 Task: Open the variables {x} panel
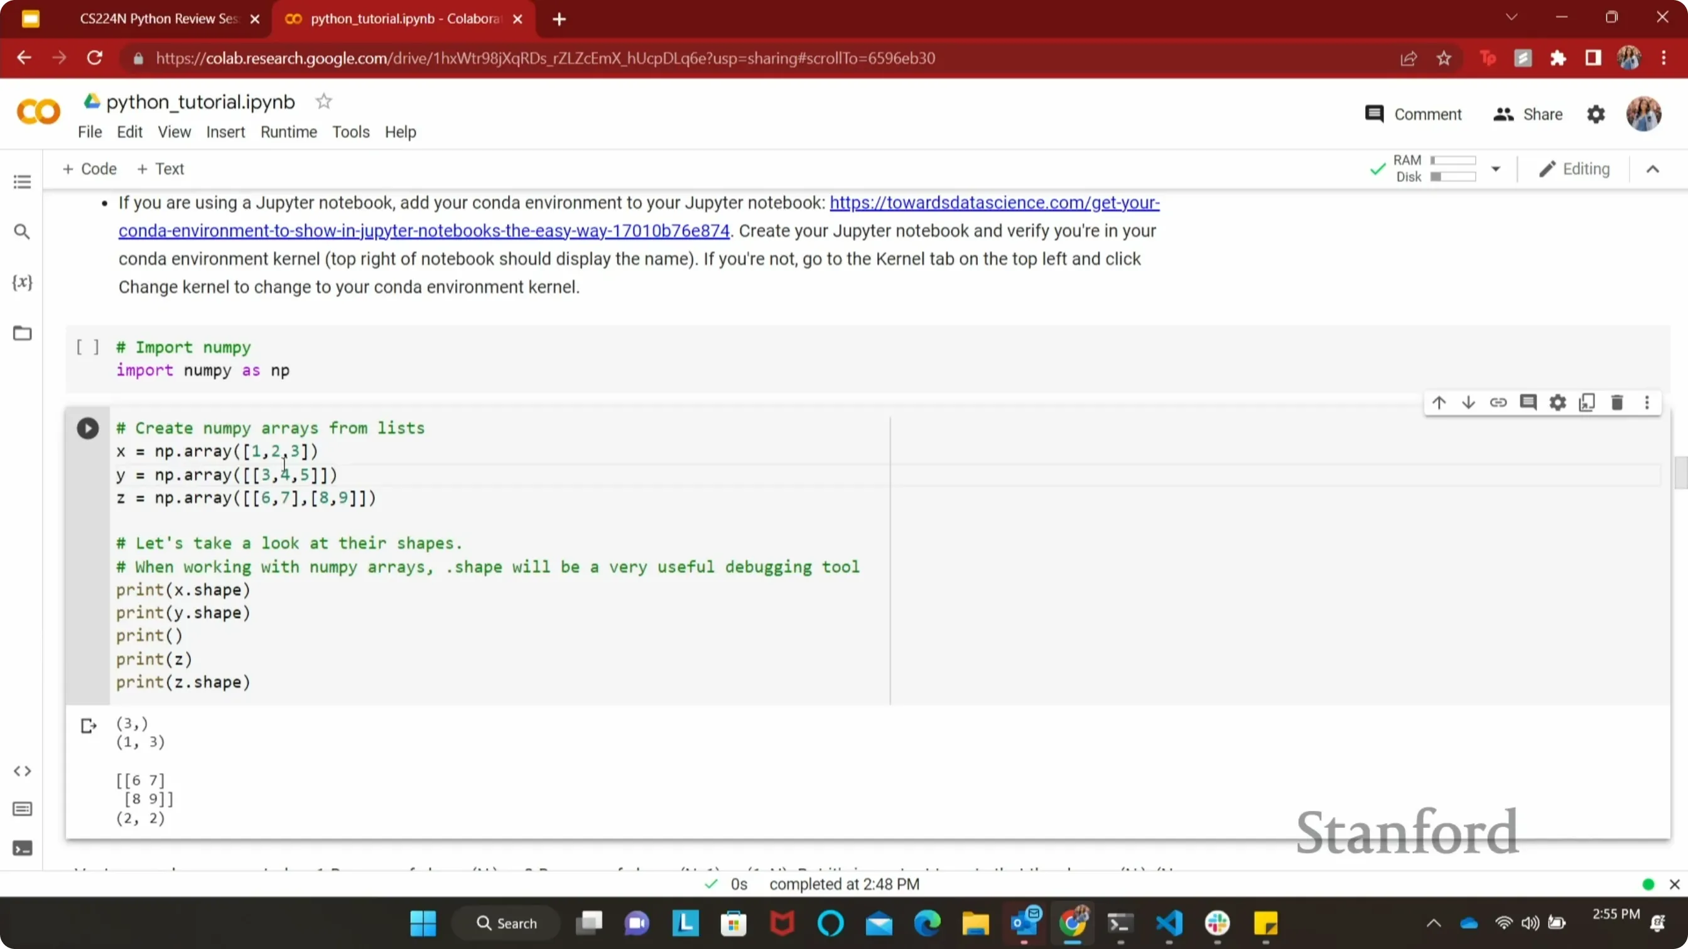(22, 282)
